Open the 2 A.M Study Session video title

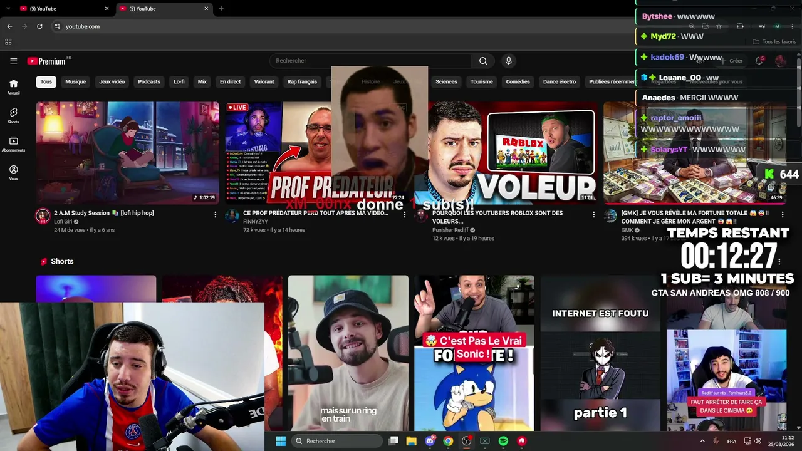point(104,213)
